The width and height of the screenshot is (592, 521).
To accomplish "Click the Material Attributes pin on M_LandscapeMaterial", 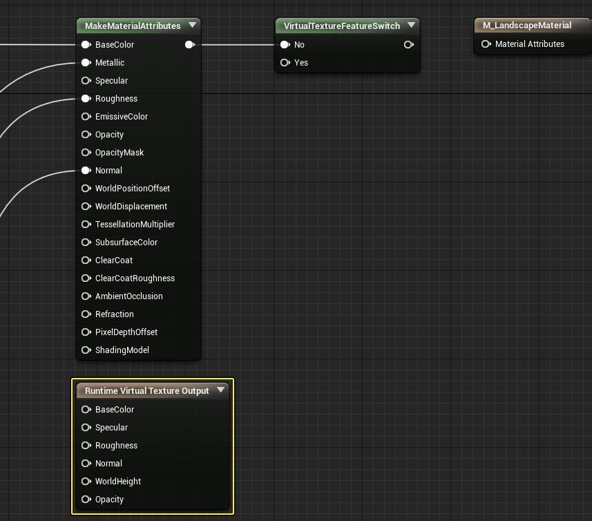I will tap(486, 44).
